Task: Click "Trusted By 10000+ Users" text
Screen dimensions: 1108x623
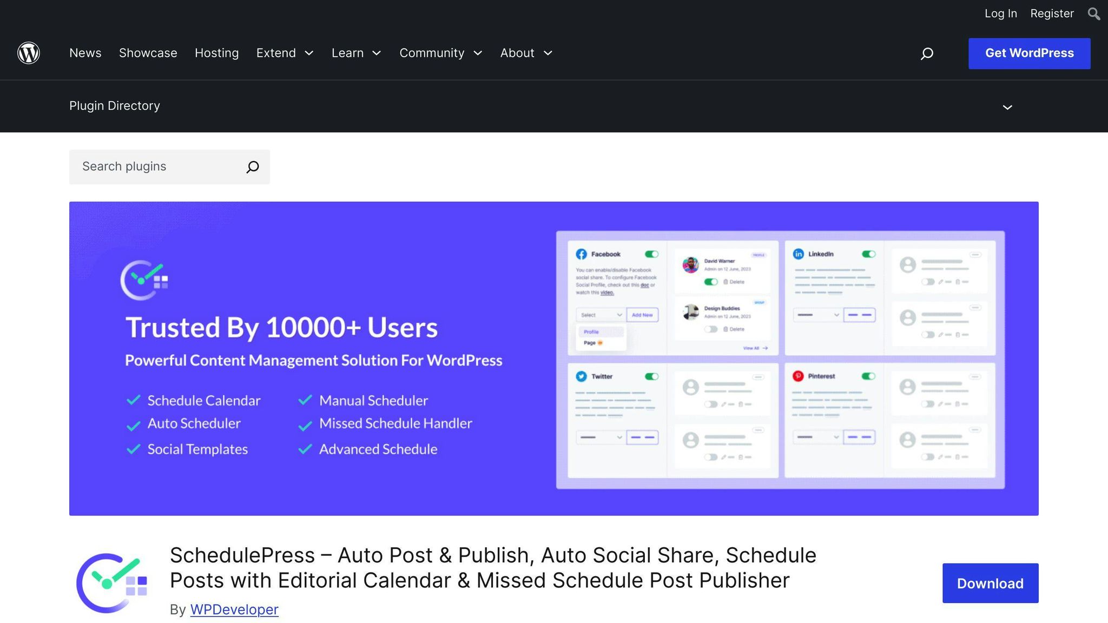Action: coord(281,328)
